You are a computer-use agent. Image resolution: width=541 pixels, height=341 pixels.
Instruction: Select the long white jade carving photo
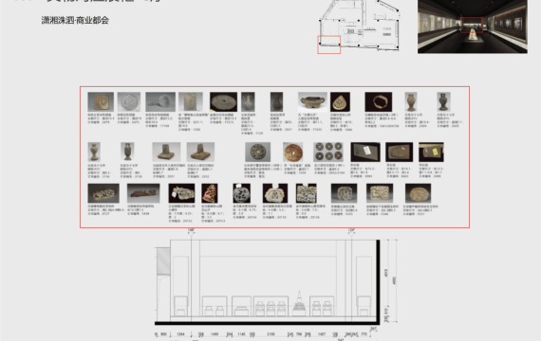coord(103,193)
